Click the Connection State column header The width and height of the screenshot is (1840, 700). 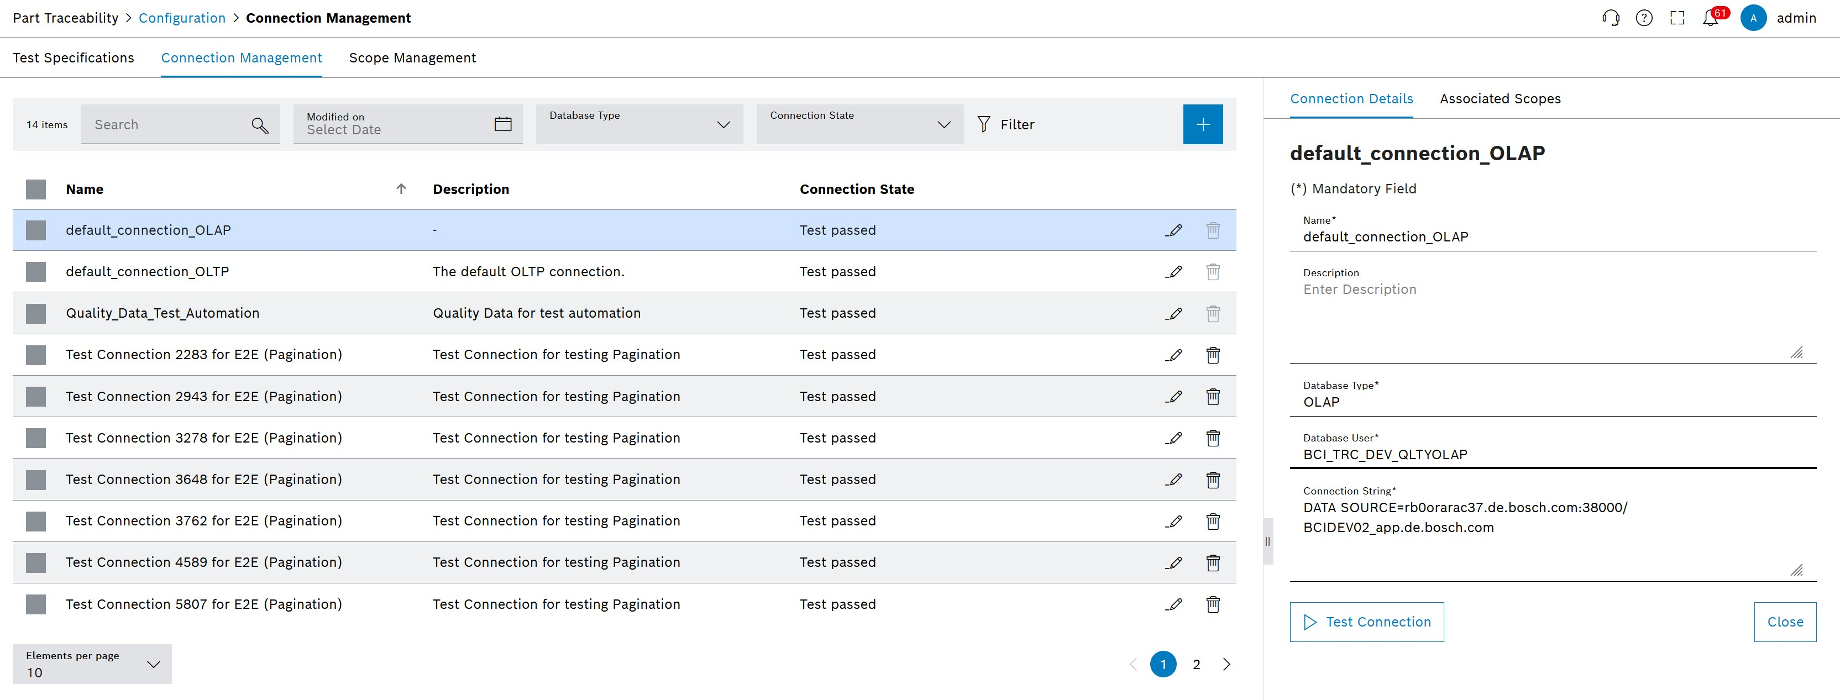[856, 190]
